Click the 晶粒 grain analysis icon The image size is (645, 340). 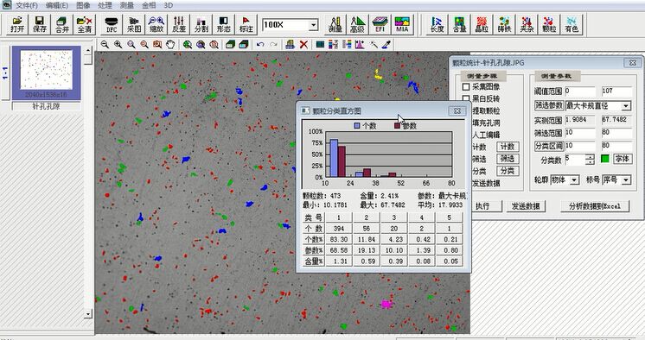click(x=482, y=24)
